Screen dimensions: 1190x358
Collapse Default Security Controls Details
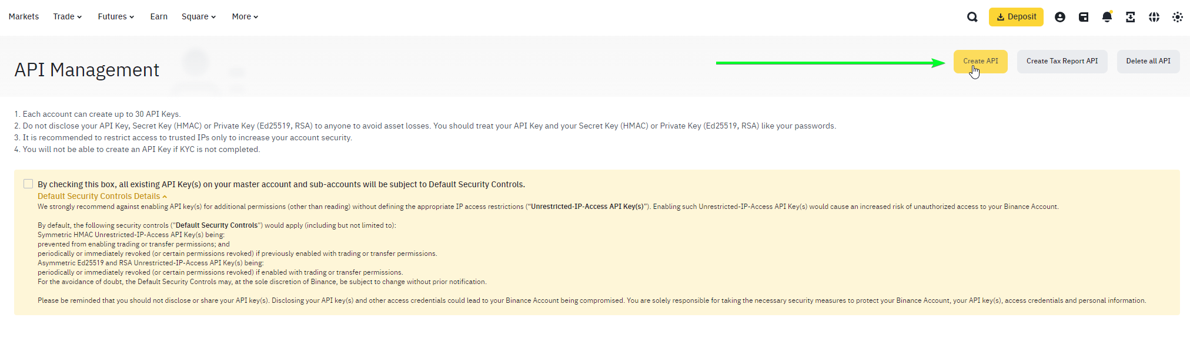click(x=102, y=196)
